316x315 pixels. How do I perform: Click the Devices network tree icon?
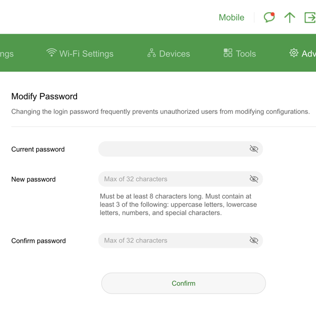point(151,53)
